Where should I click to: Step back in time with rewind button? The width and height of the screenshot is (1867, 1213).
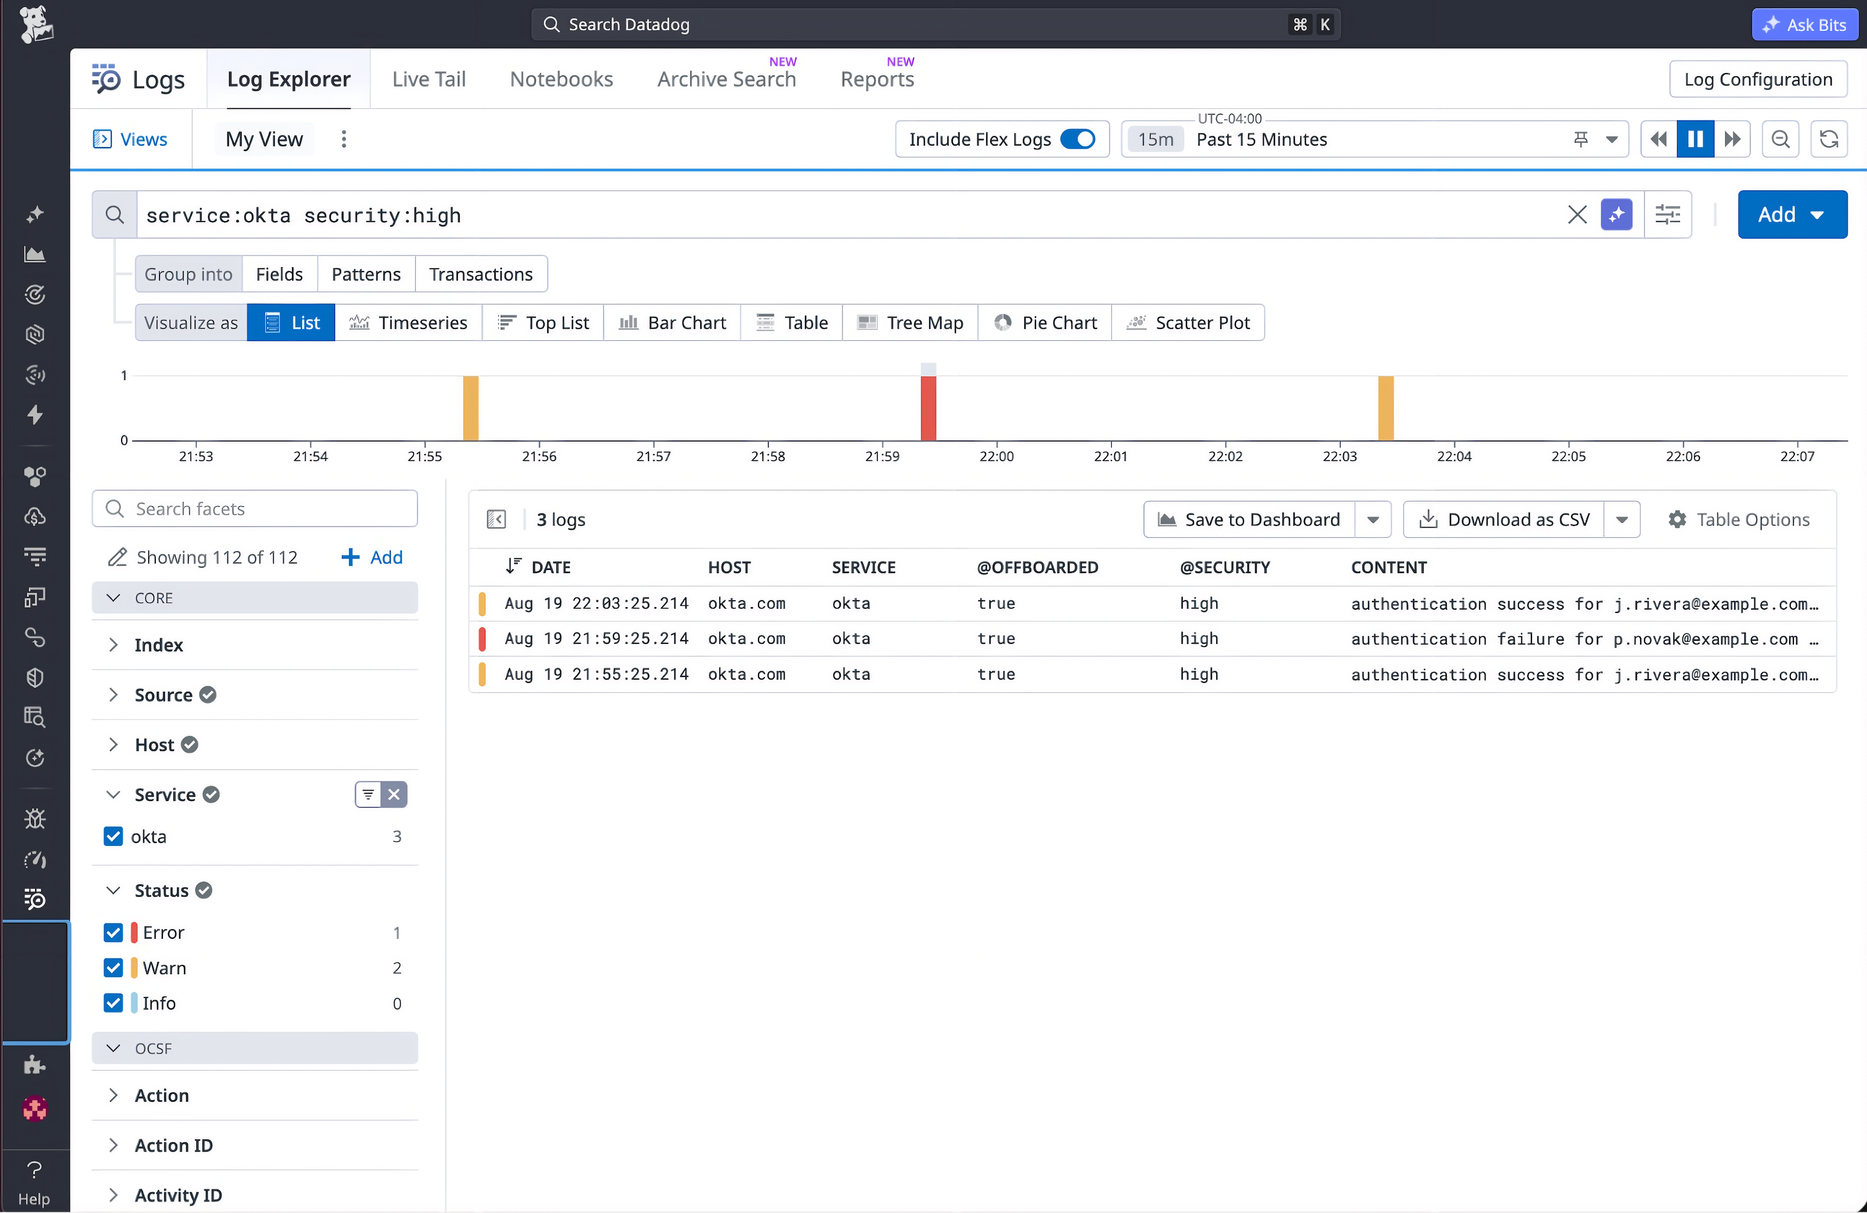[x=1659, y=139]
